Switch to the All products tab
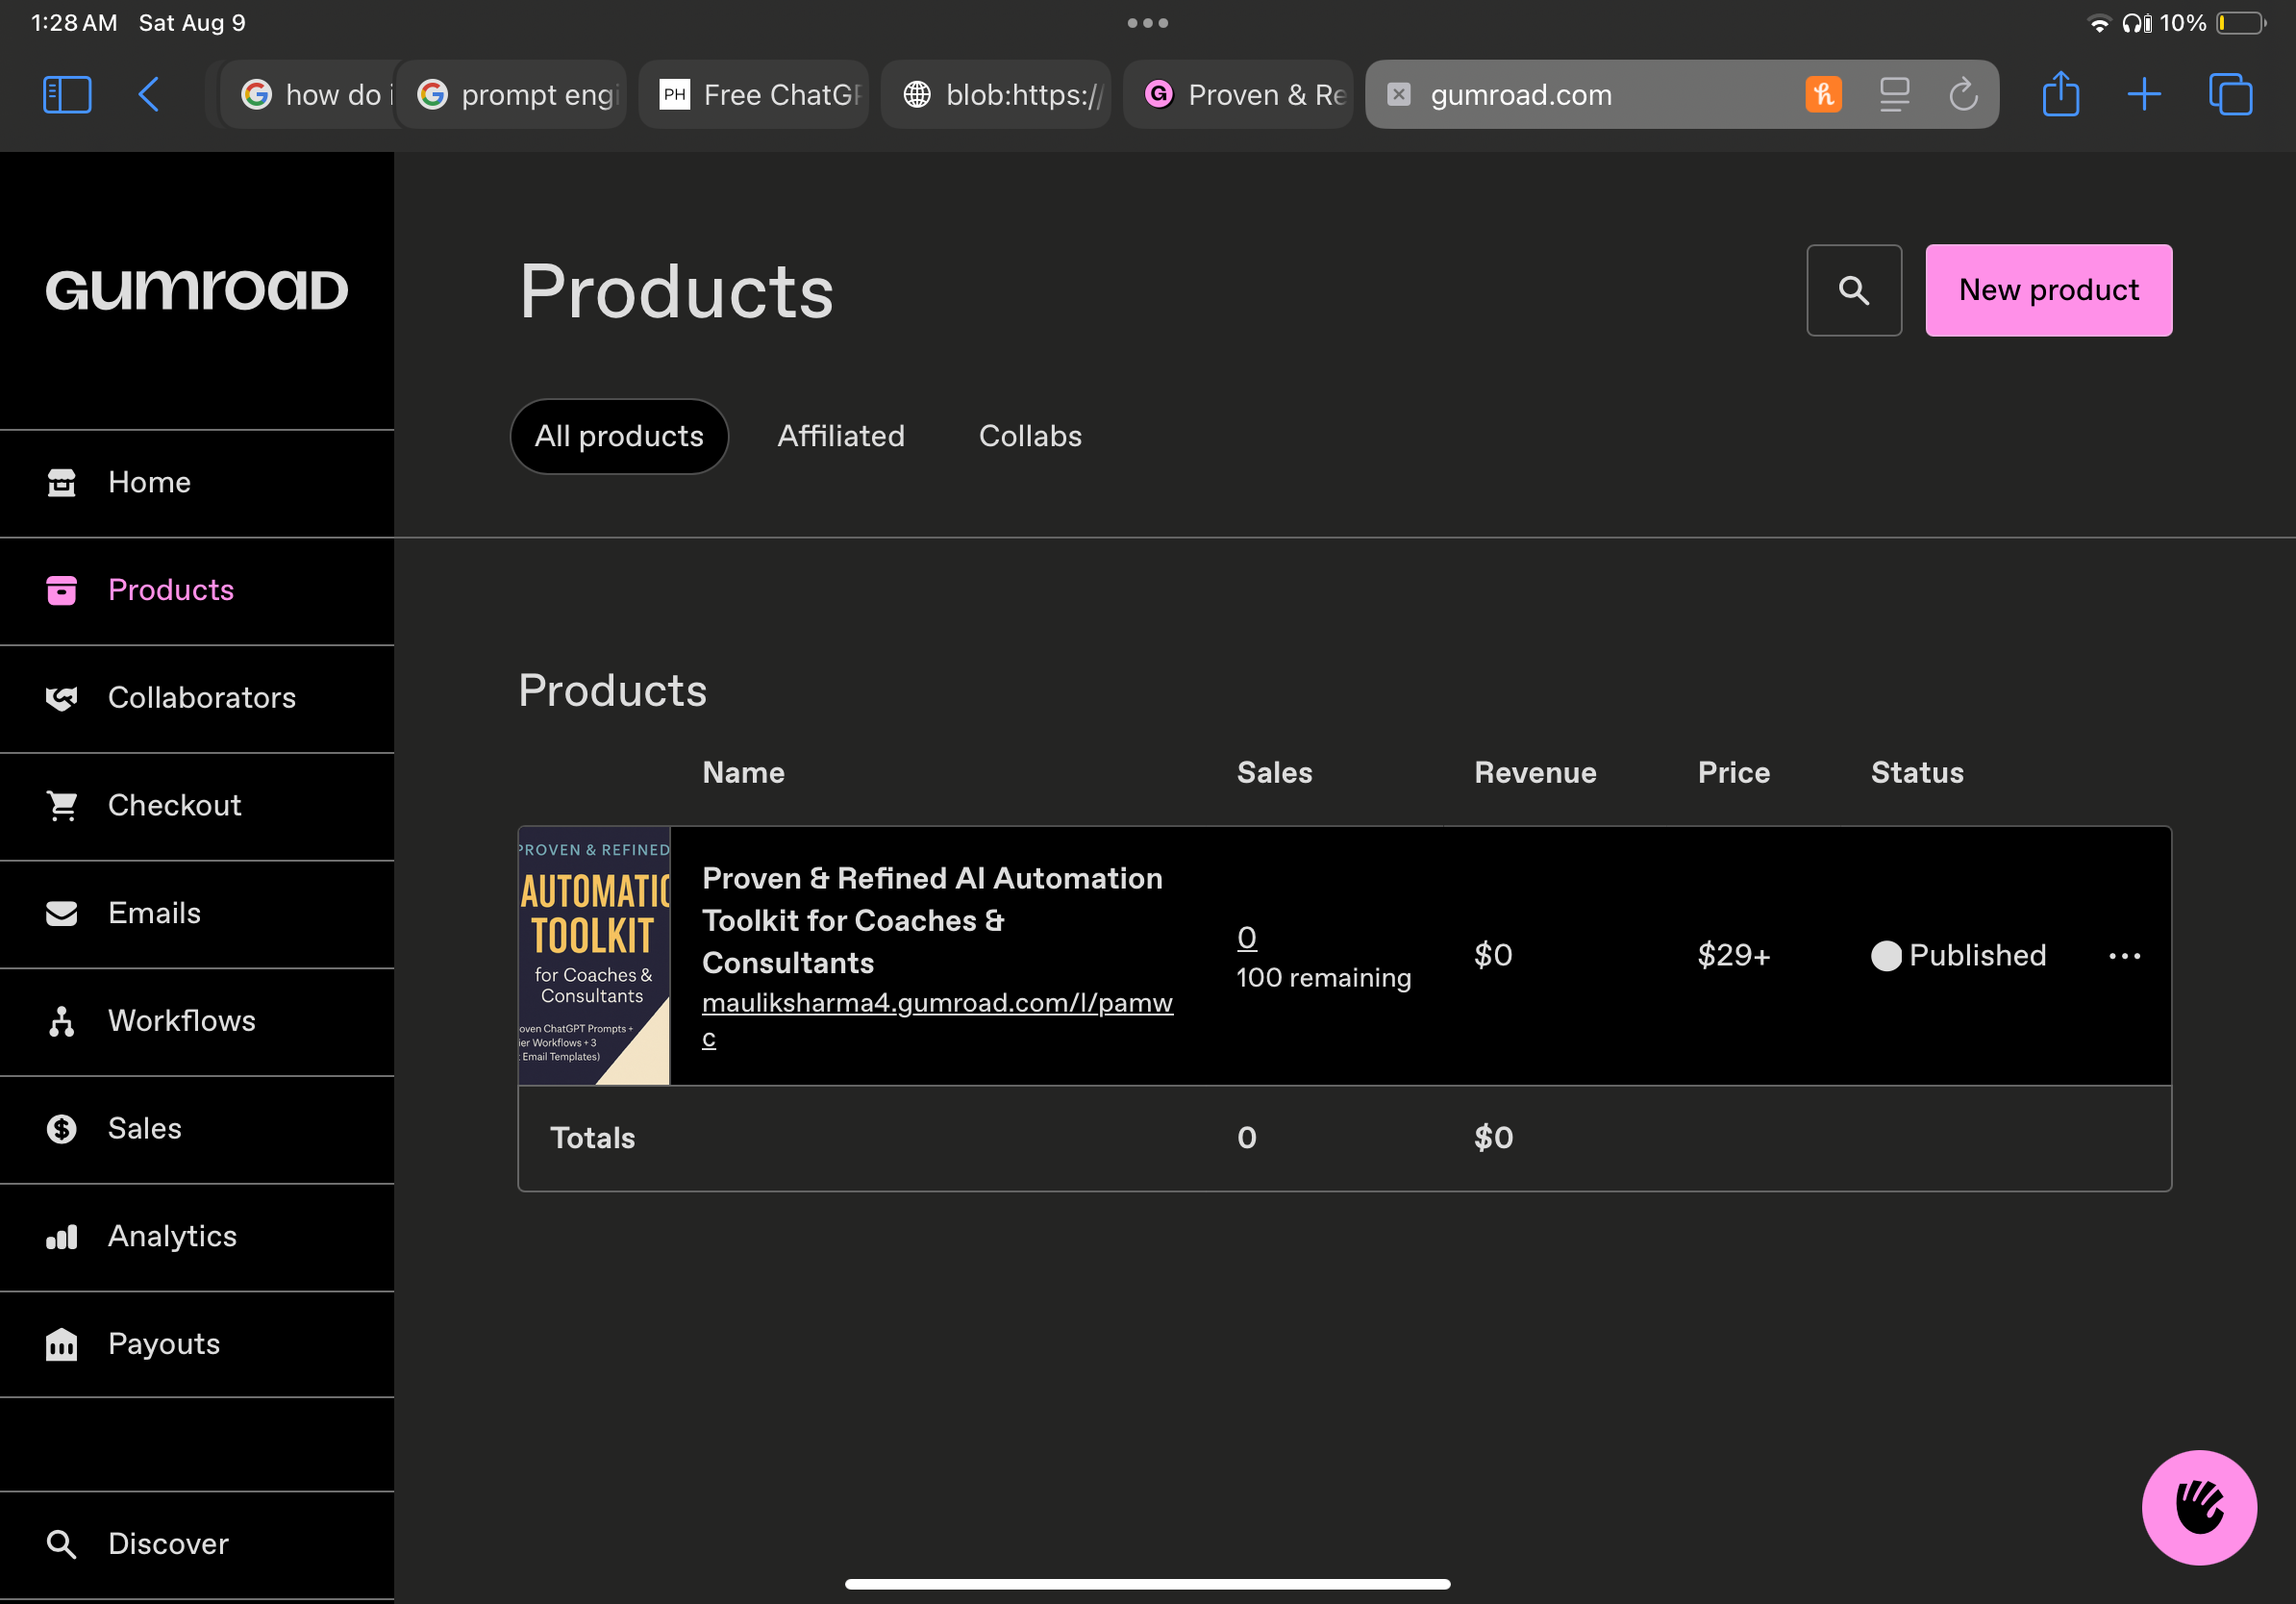This screenshot has width=2296, height=1604. click(619, 436)
